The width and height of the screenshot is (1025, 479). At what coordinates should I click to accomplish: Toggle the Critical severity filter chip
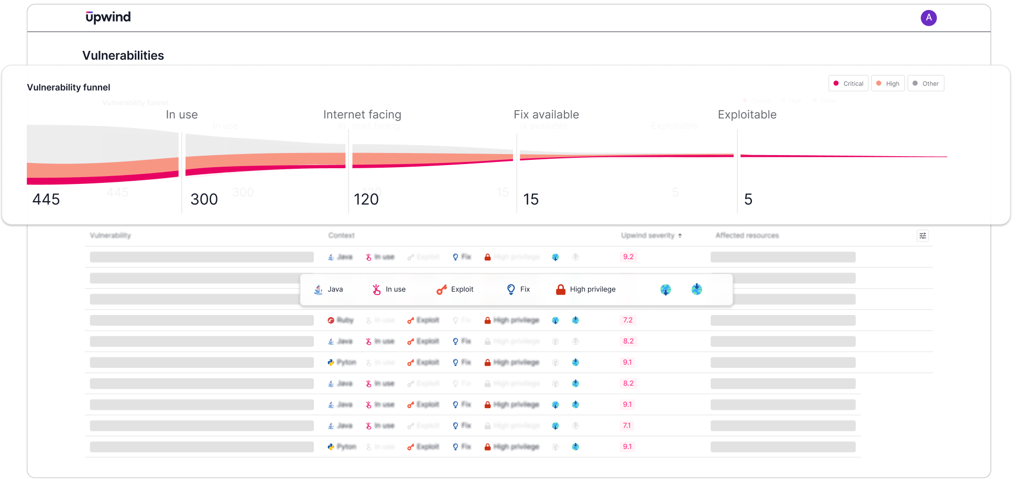(x=848, y=83)
